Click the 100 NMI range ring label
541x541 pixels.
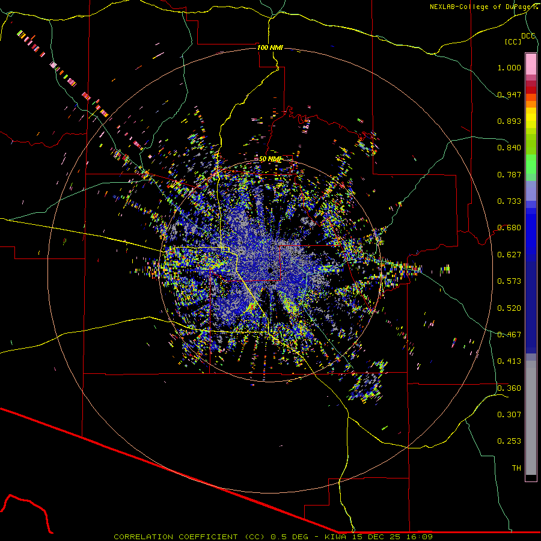pyautogui.click(x=270, y=47)
